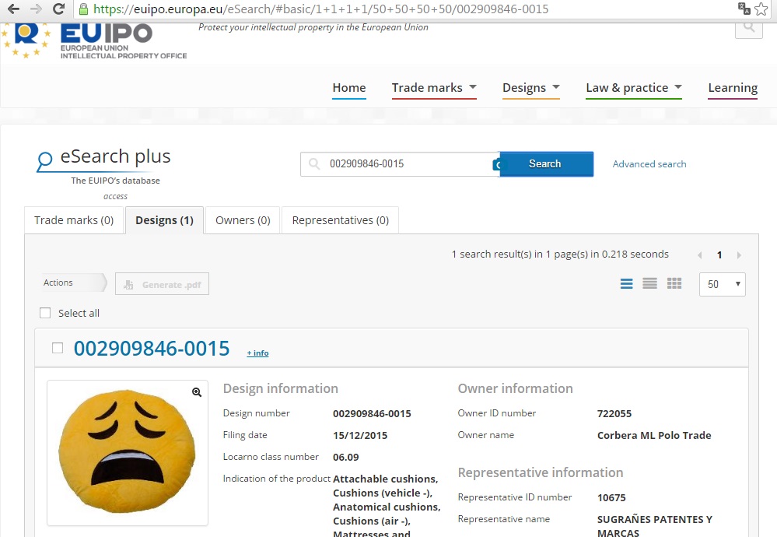Zoom the emoji cushion image magnifier
777x537 pixels.
tap(197, 393)
